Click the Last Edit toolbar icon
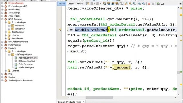 (x=88, y=4)
